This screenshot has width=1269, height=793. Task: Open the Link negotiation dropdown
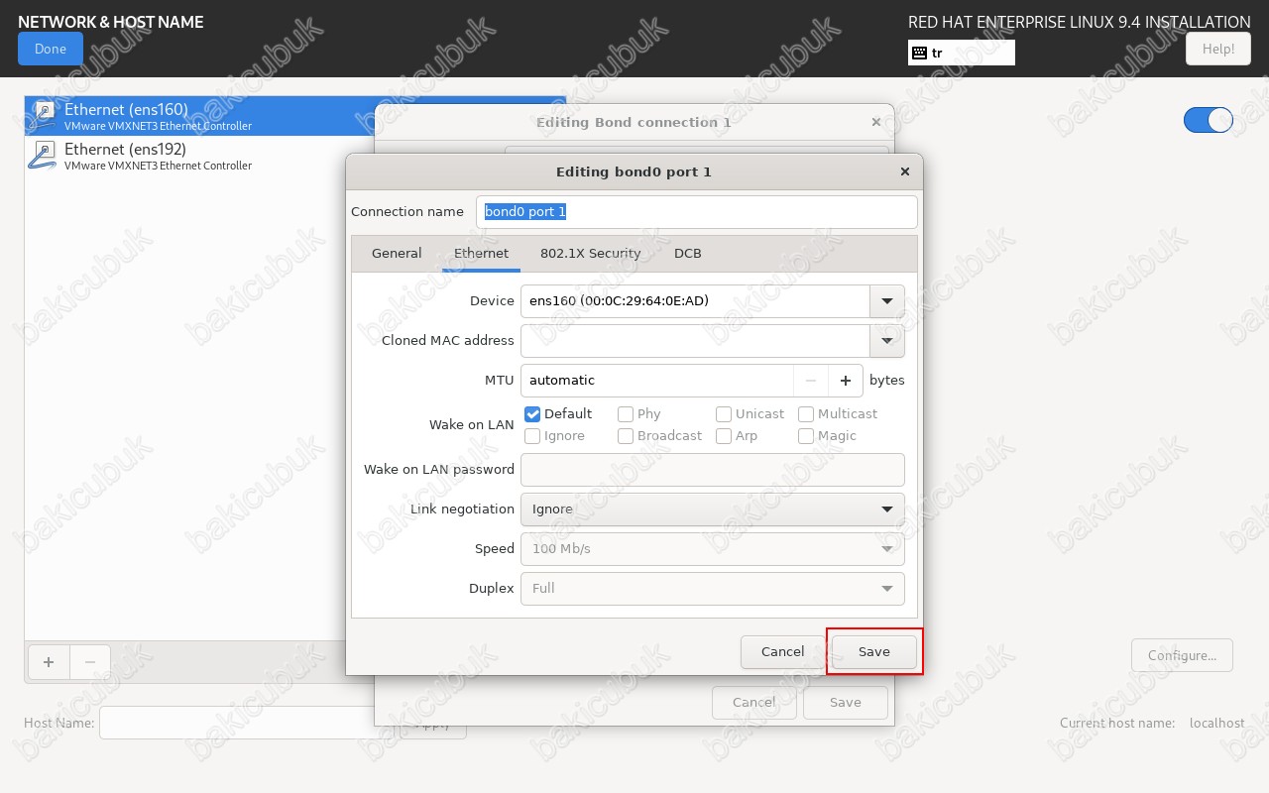(x=712, y=510)
